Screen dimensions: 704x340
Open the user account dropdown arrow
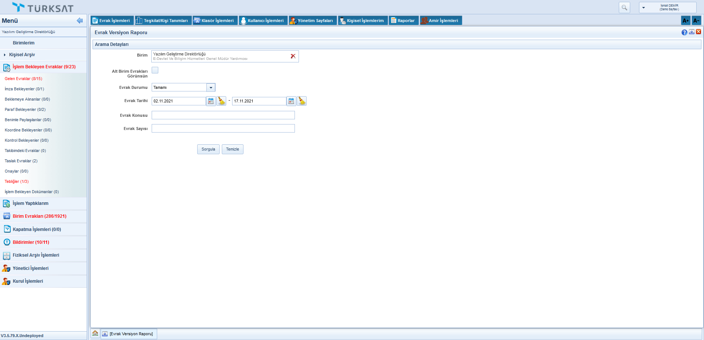[x=643, y=7]
